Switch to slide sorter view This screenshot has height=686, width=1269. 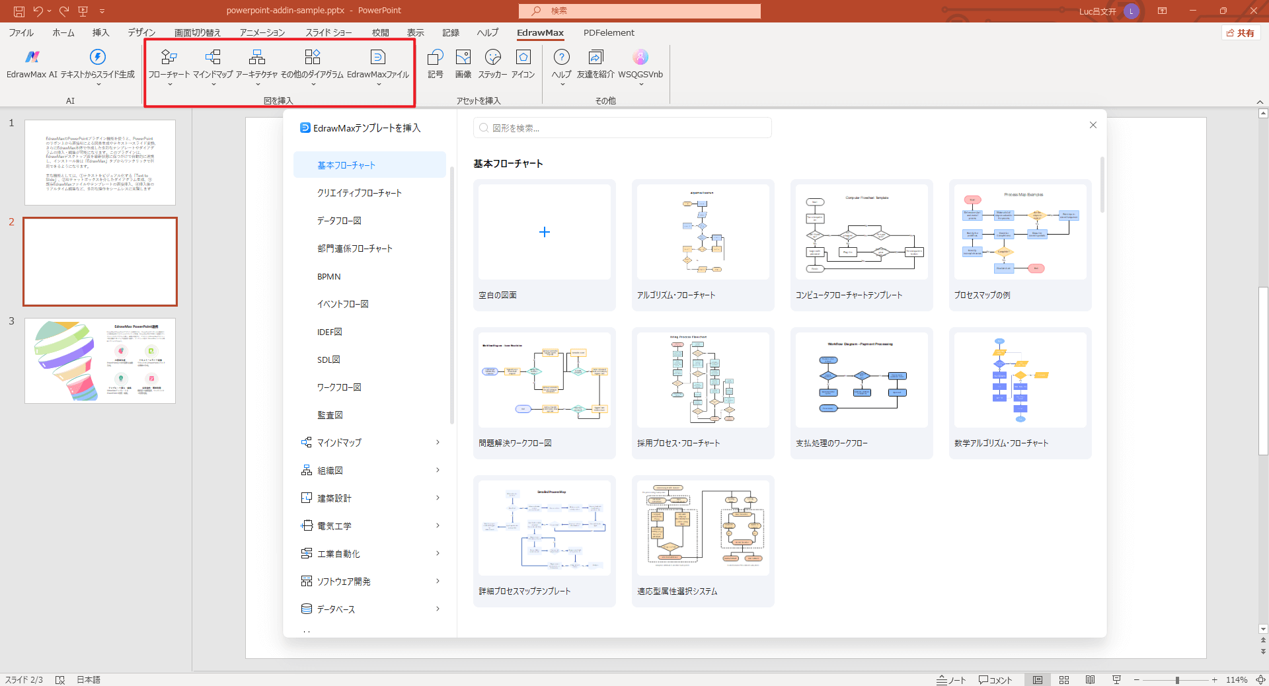coord(1064,679)
